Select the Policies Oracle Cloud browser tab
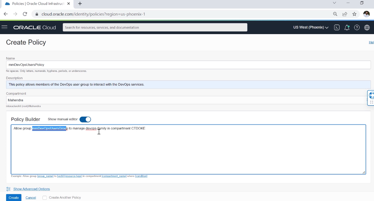The height and width of the screenshot is (201, 374). (37, 4)
